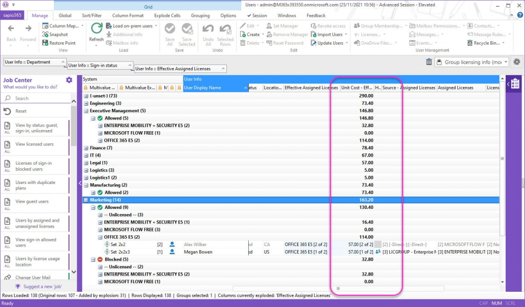The image size is (525, 307).
Task: Collapse the Blocked (5) group
Action: 93,260
